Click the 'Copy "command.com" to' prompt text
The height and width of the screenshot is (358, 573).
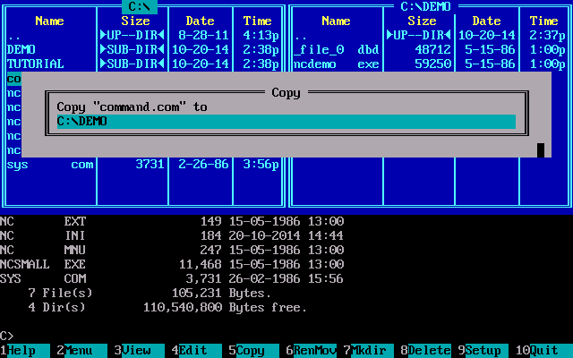(x=133, y=107)
